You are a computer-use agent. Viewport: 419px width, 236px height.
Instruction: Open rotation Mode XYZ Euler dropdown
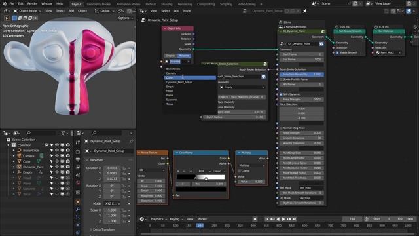[x=112, y=203]
